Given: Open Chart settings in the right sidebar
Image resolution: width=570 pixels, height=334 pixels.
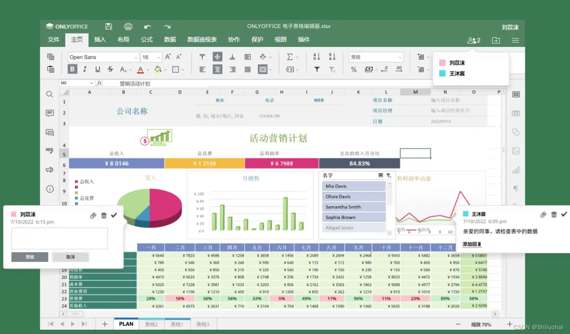Looking at the screenshot, I should (516, 170).
